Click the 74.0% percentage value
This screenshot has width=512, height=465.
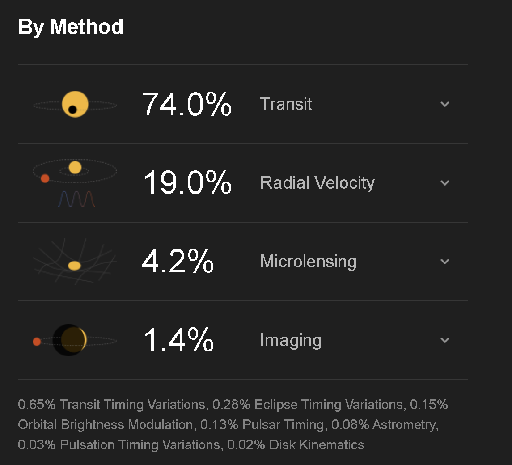tap(187, 104)
